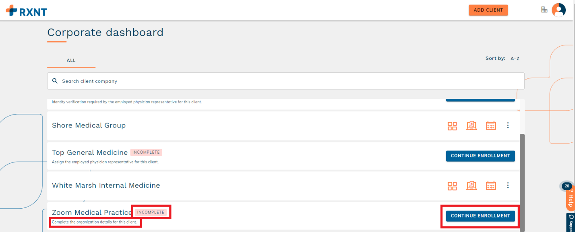Open Shore Medical Group dashboard grid icon
Image resolution: width=575 pixels, height=232 pixels.
(452, 126)
